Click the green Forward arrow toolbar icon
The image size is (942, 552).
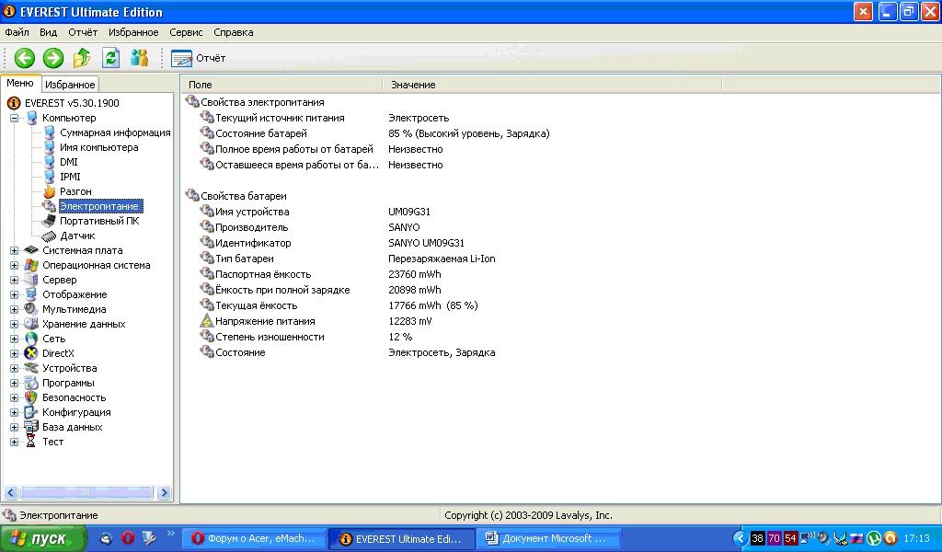coord(52,58)
